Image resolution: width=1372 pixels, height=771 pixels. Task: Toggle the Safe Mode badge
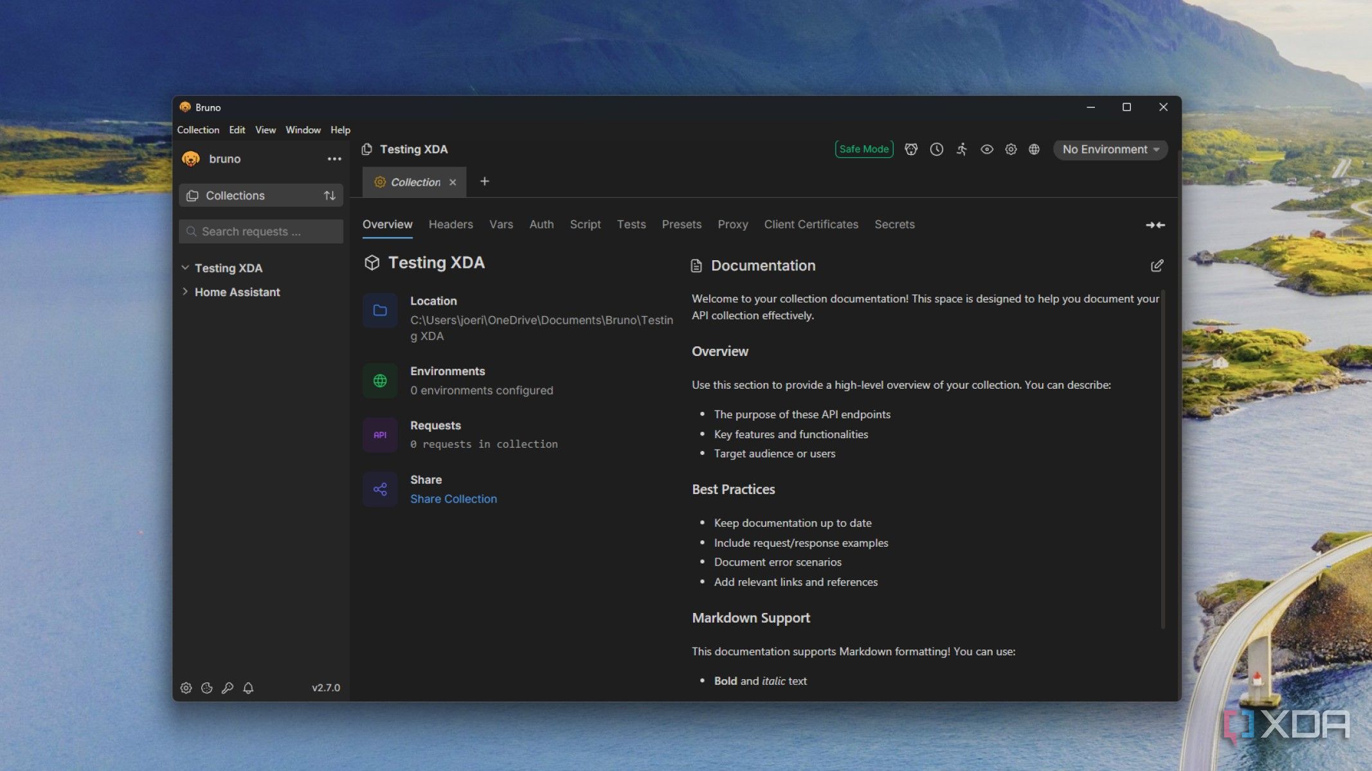click(863, 149)
